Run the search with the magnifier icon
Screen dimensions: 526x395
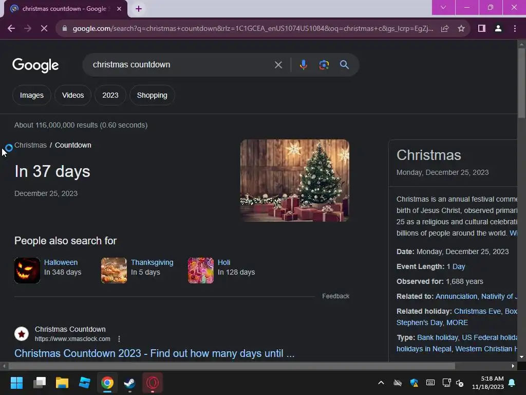pyautogui.click(x=344, y=65)
